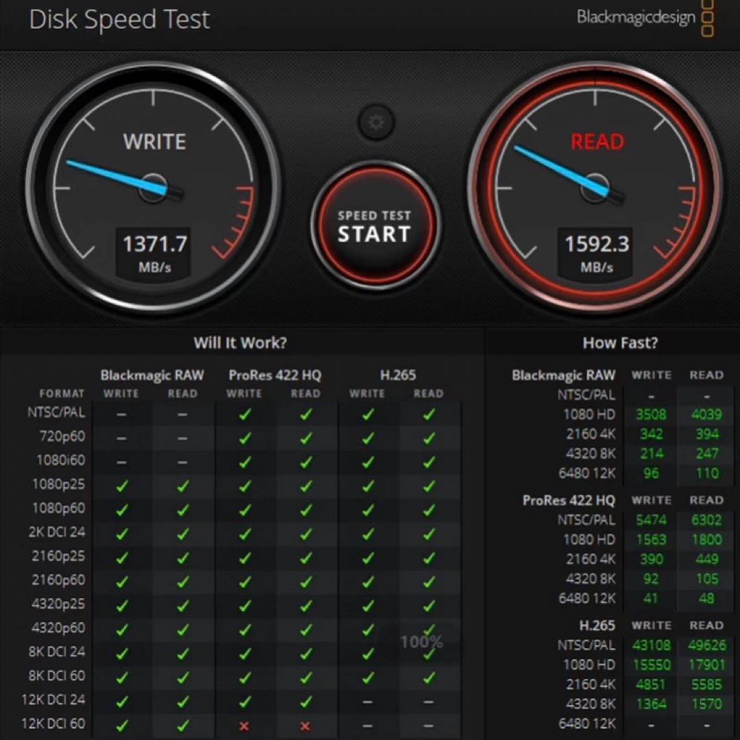Click the WRITE gauge needle dial
The width and height of the screenshot is (740, 740).
point(153,187)
